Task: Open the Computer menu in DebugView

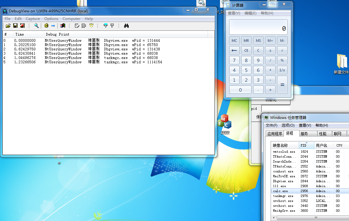Action: [x=72, y=19]
